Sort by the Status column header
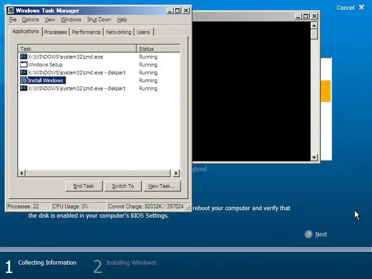The image size is (372, 279). [x=158, y=49]
